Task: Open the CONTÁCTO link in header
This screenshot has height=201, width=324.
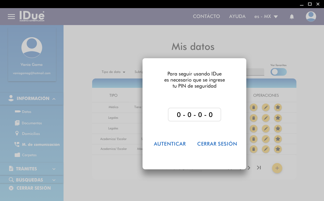Action: point(206,16)
